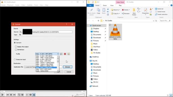Click Copy icon in Explorer ribbon
173x97 pixels.
pos(98,11)
